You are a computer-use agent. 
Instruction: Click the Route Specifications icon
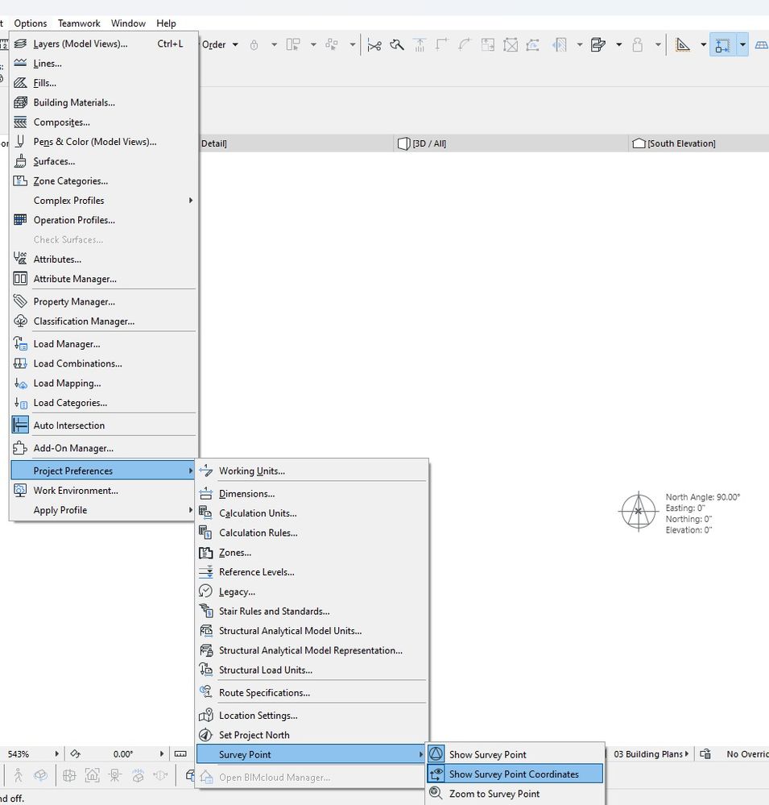point(205,692)
